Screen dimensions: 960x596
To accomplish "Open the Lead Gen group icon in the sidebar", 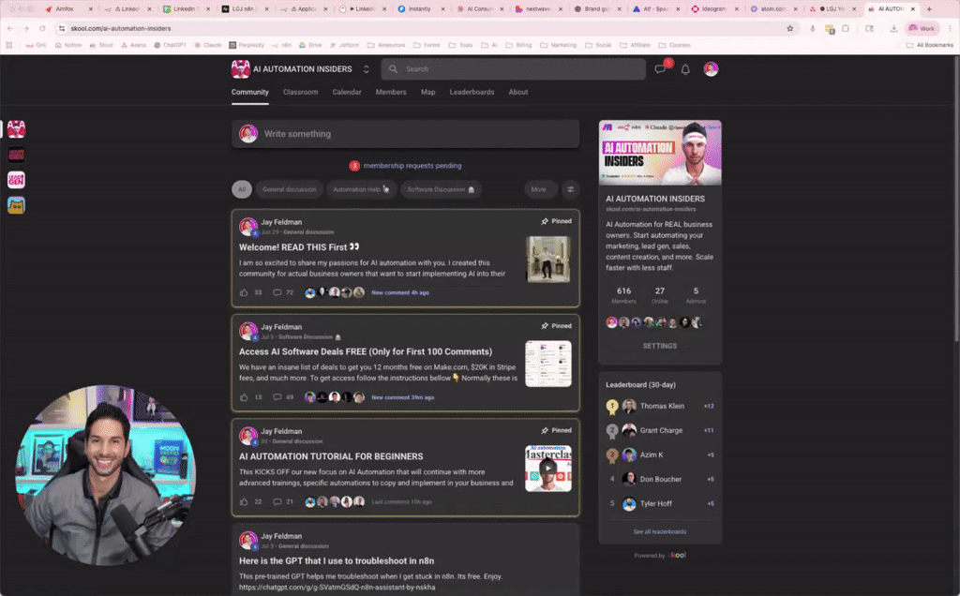I will coord(17,179).
